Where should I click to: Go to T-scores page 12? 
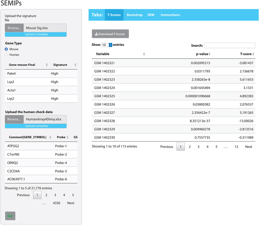pyautogui.click(x=236, y=147)
